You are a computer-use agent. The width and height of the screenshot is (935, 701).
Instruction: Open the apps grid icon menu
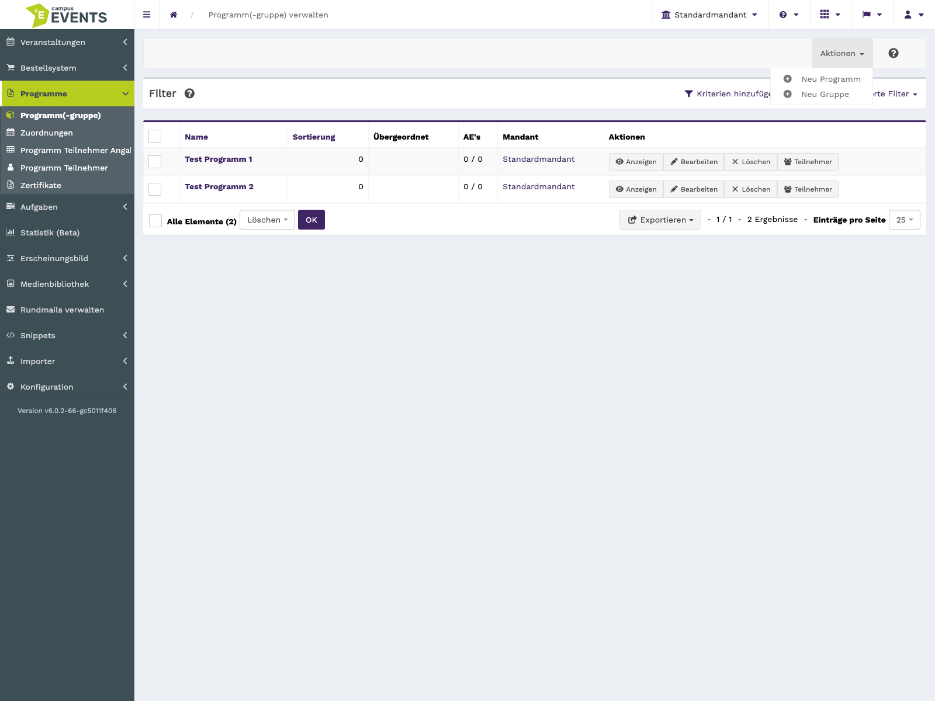(x=830, y=15)
